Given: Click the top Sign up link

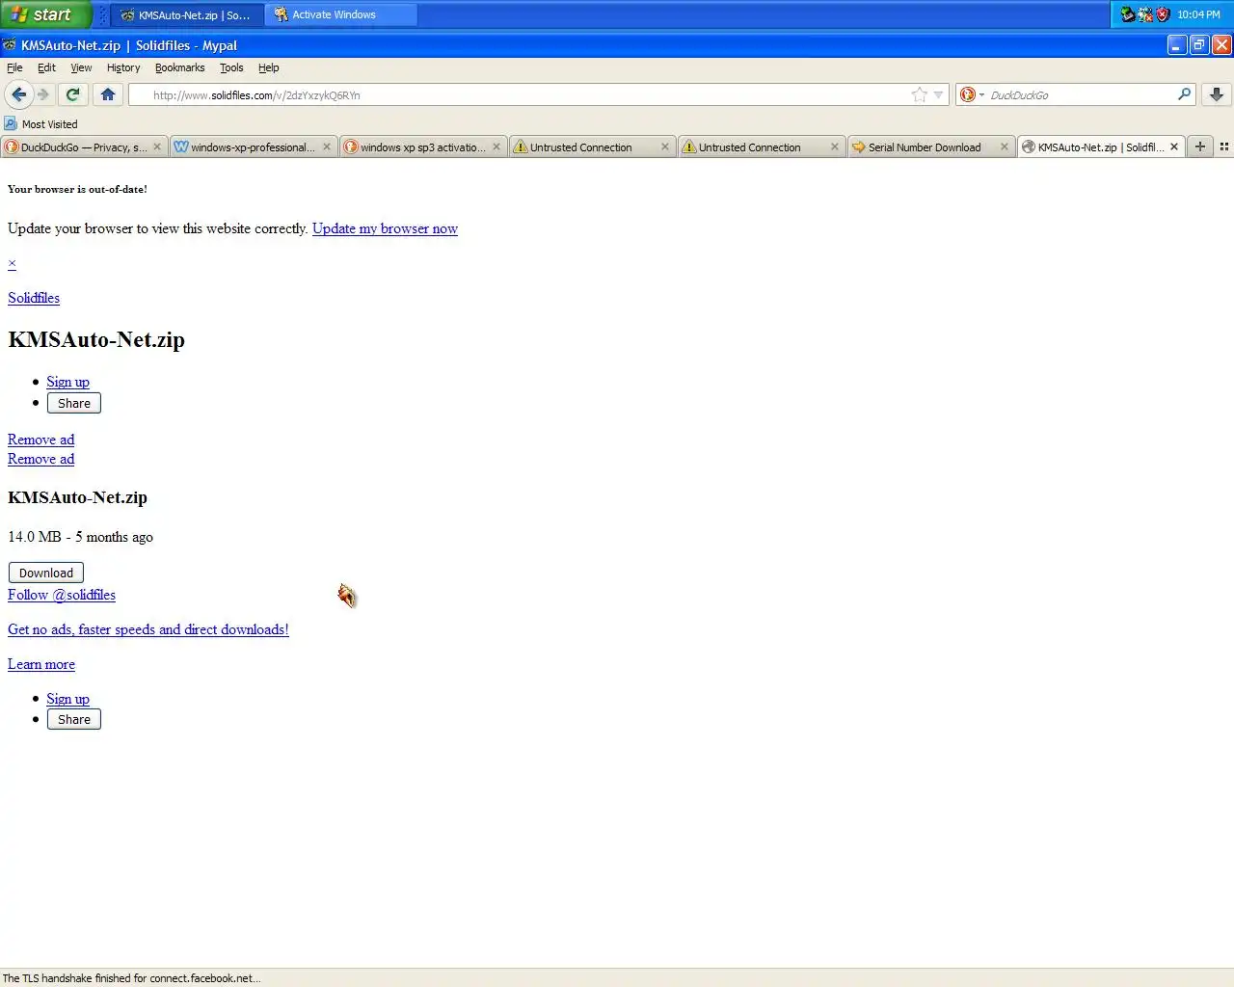Looking at the screenshot, I should coord(67,382).
